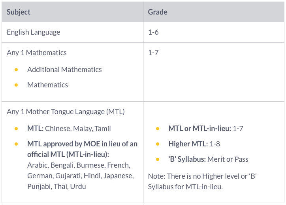The image size is (286, 205).
Task: Click the Additional Mathematics list item
Action: pyautogui.click(x=64, y=70)
